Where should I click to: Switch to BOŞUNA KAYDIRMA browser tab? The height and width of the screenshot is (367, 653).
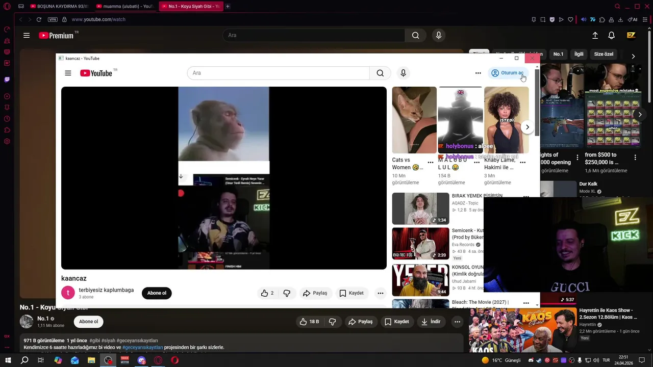click(59, 6)
